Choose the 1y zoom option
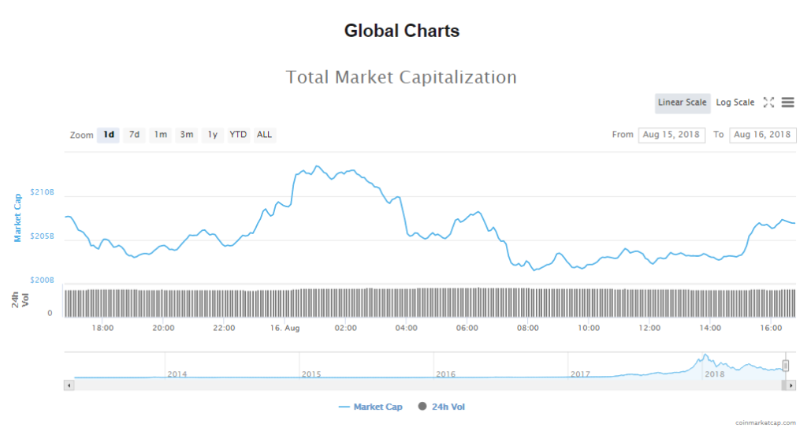The height and width of the screenshot is (435, 807). coord(213,135)
